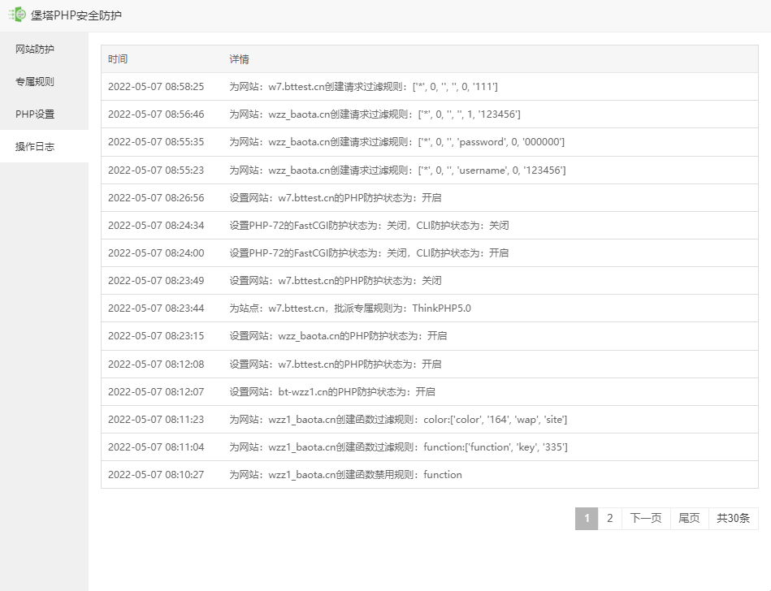Image resolution: width=771 pixels, height=591 pixels.
Task: Select the timestamp 2022-05-07 08:23:44
Action: tap(156, 308)
